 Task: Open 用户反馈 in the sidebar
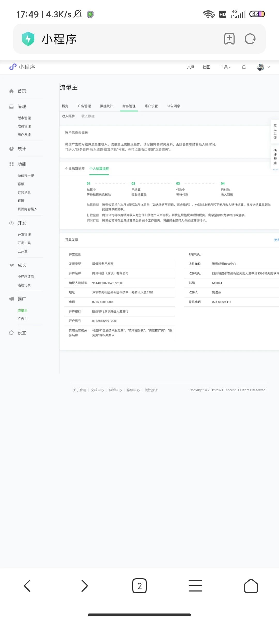(x=24, y=135)
